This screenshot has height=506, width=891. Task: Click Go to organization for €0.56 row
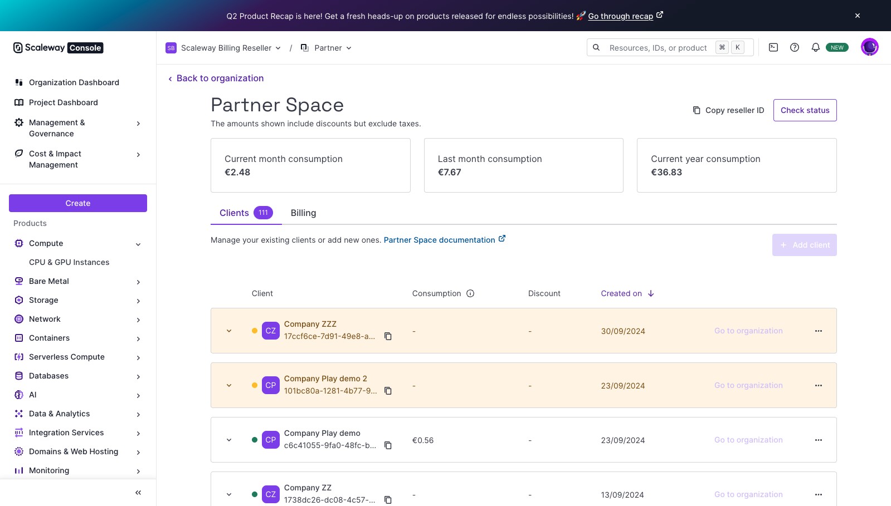coord(748,440)
